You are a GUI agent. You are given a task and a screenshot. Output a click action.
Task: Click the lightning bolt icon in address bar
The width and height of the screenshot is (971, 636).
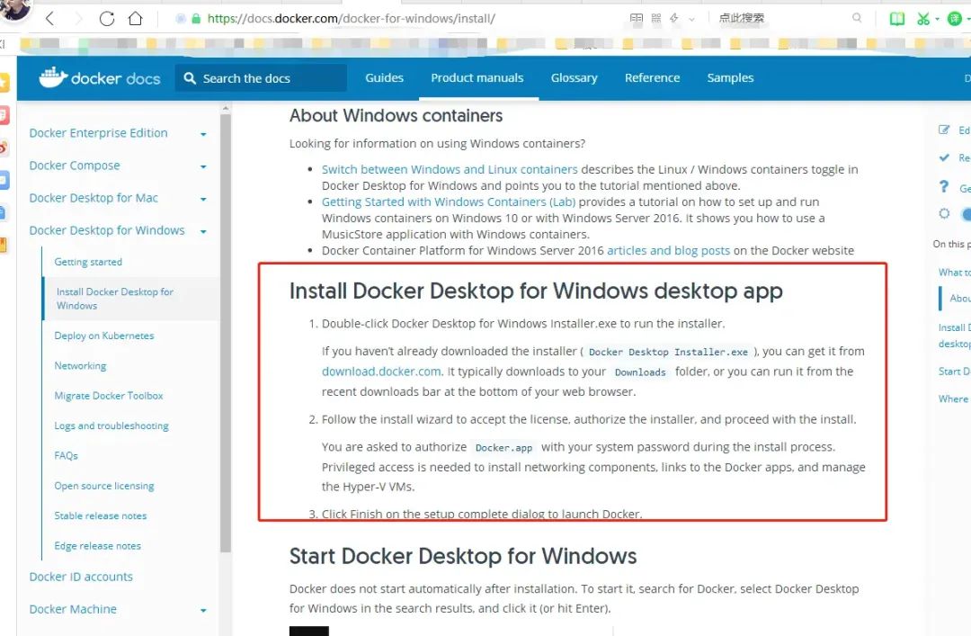click(x=674, y=18)
